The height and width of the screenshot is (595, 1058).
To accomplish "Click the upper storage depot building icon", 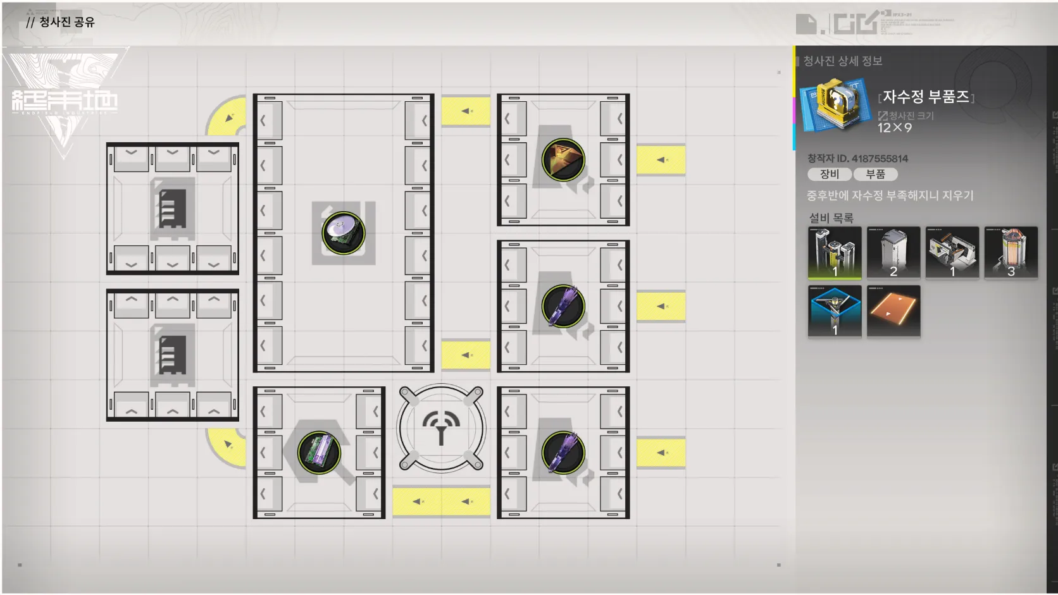I will 172,208.
